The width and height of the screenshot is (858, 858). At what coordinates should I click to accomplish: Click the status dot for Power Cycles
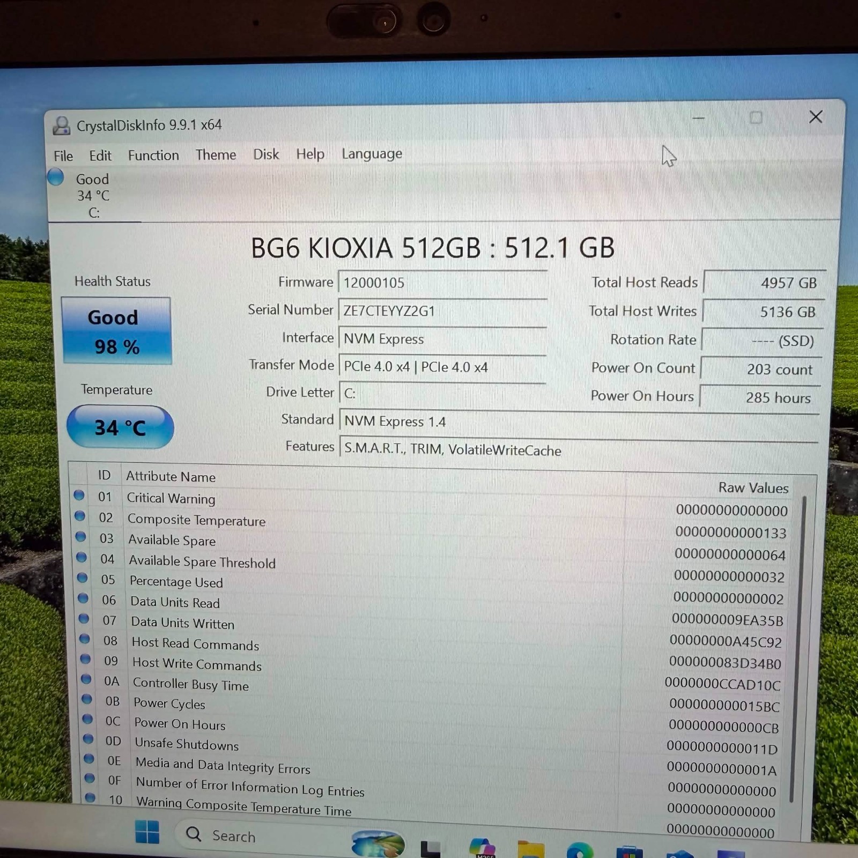(x=87, y=699)
